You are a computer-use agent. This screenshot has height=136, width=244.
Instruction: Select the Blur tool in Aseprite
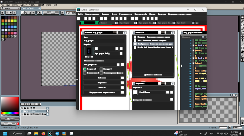[242, 56]
